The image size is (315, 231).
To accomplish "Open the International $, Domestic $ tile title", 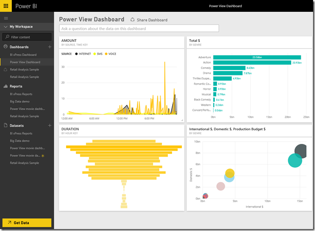I will pos(227,129).
